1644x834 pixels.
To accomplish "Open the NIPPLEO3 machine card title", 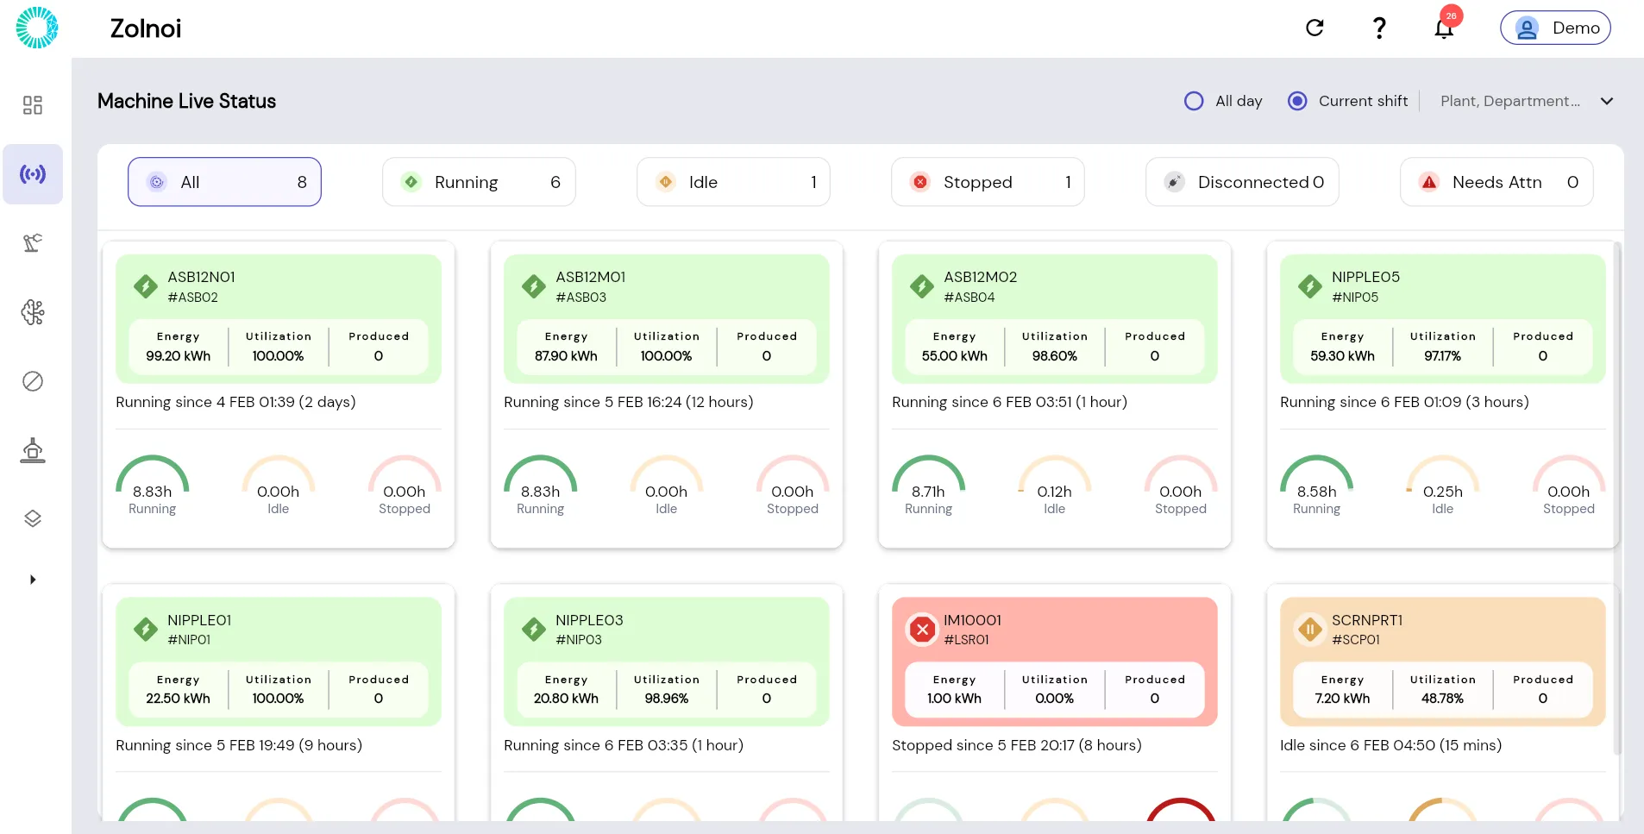I will 589,620.
